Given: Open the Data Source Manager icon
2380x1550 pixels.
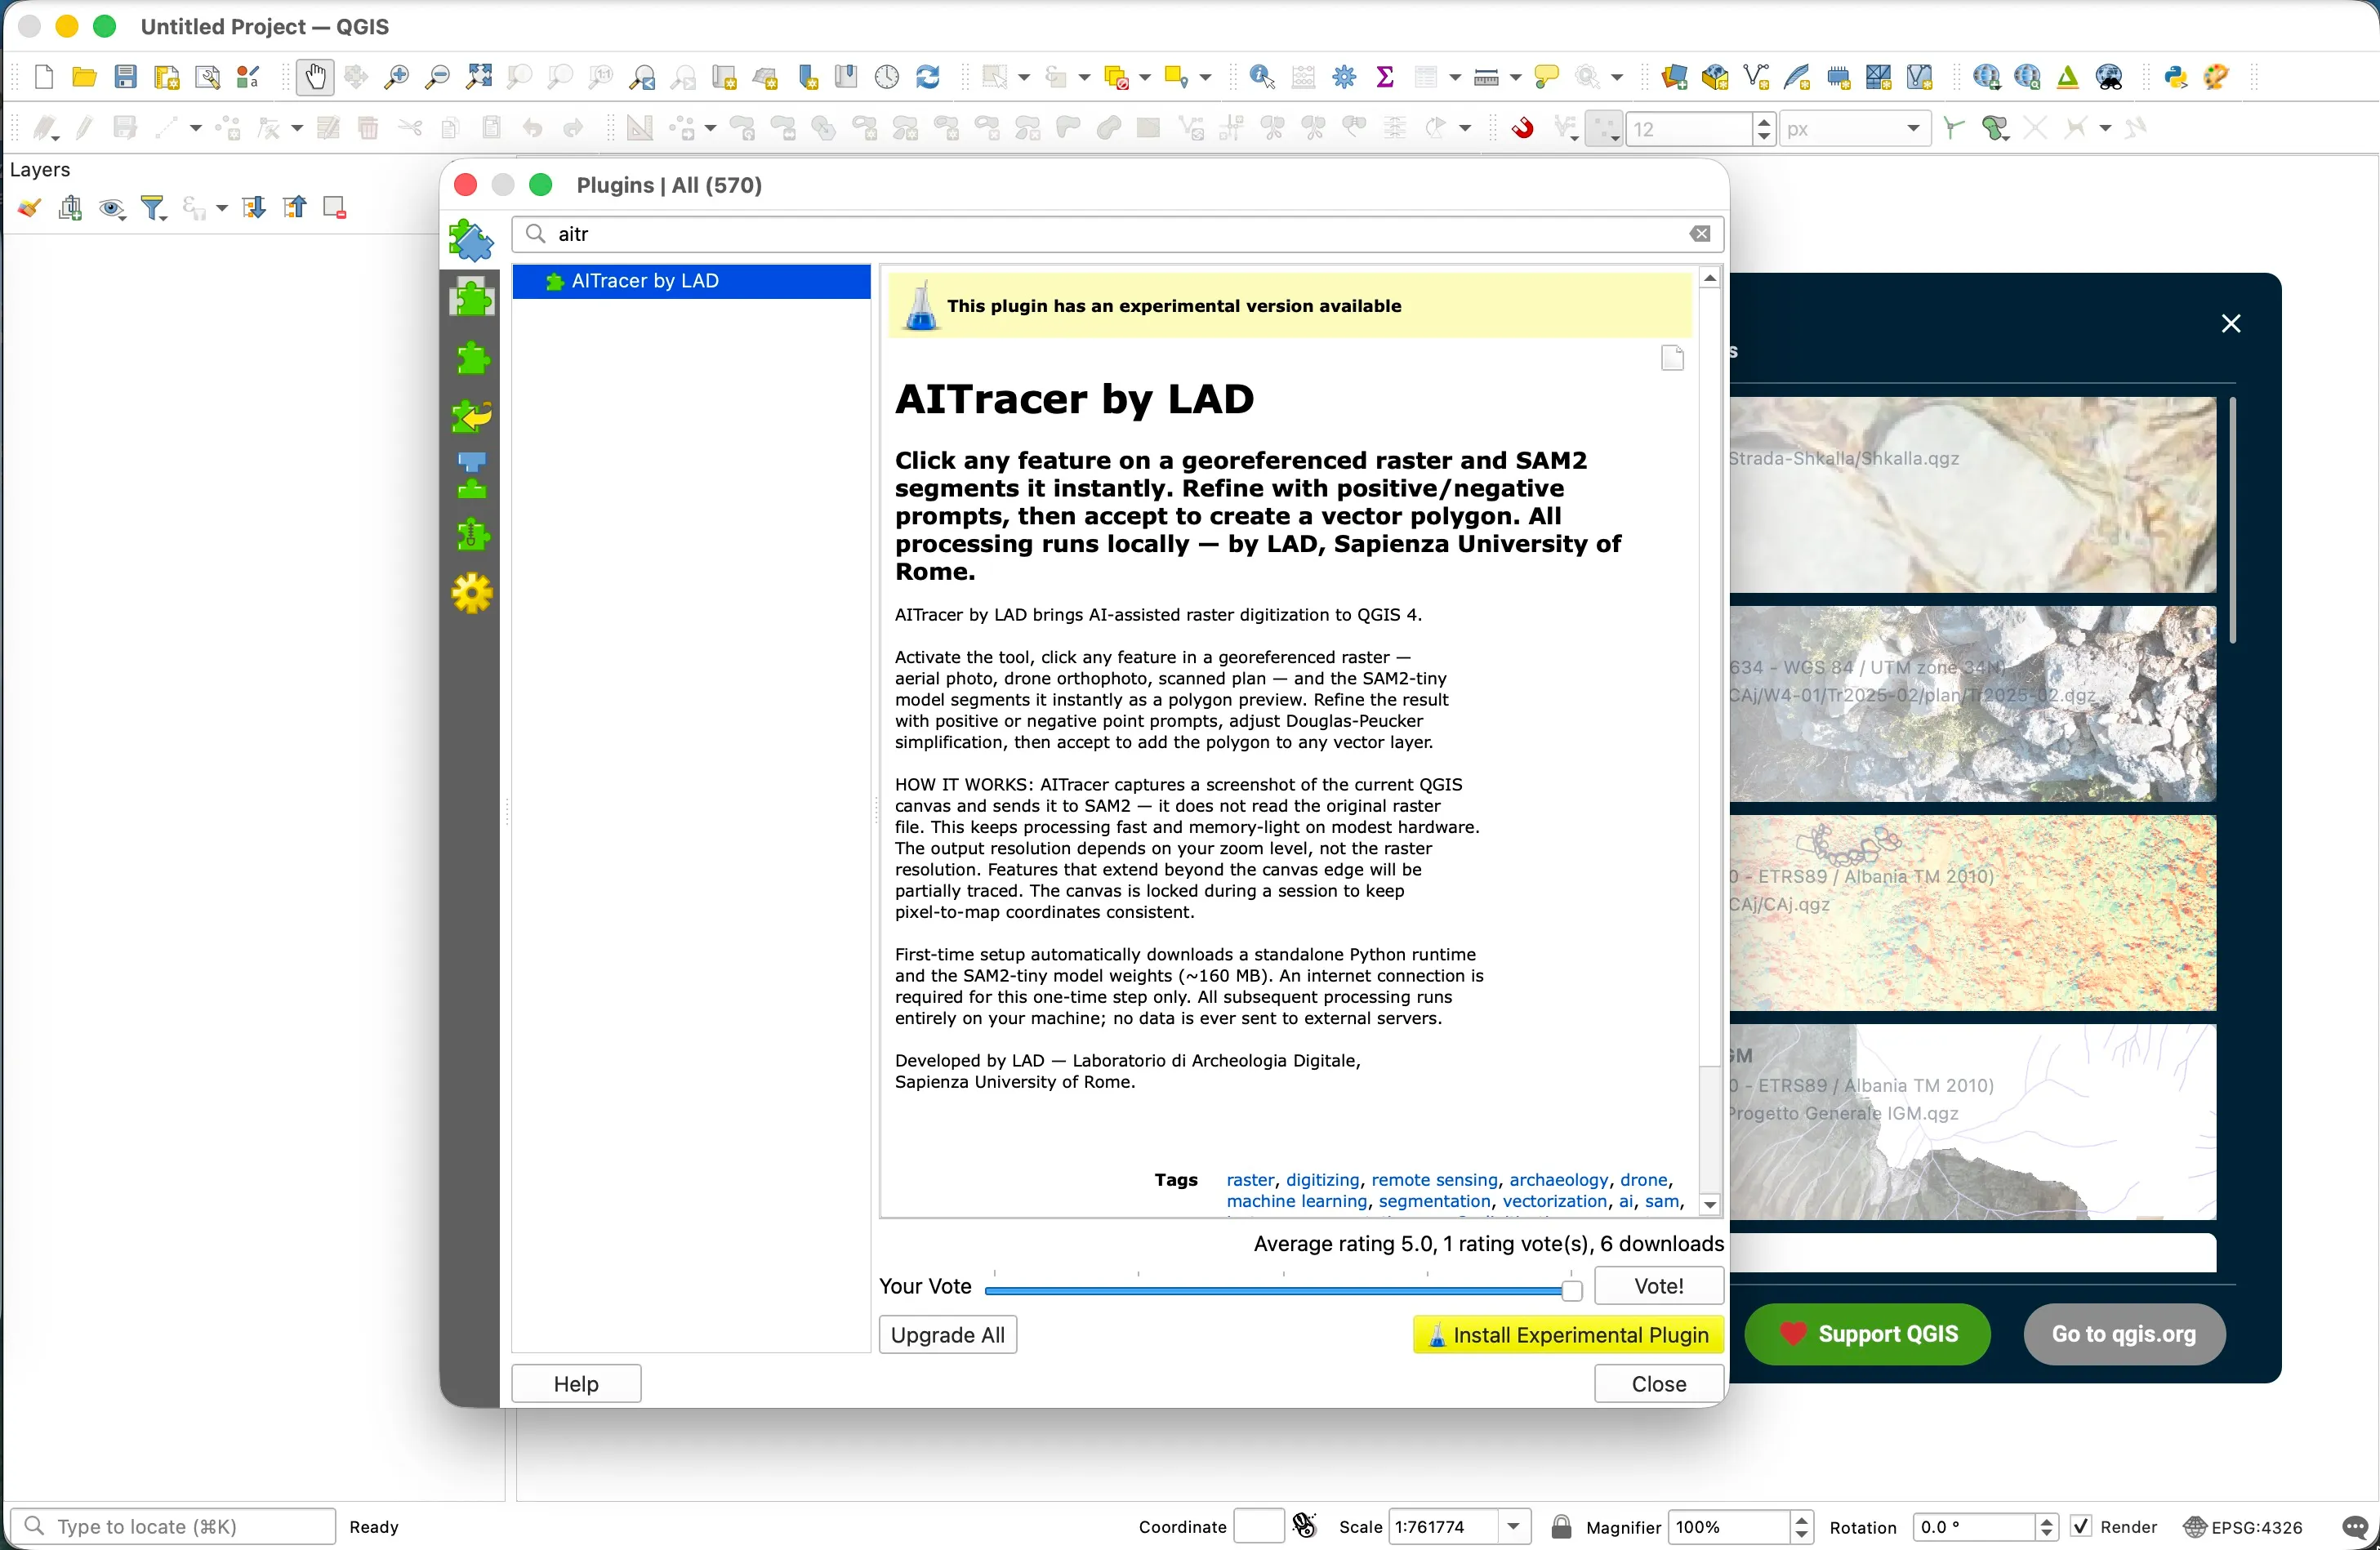Looking at the screenshot, I should tap(1674, 77).
